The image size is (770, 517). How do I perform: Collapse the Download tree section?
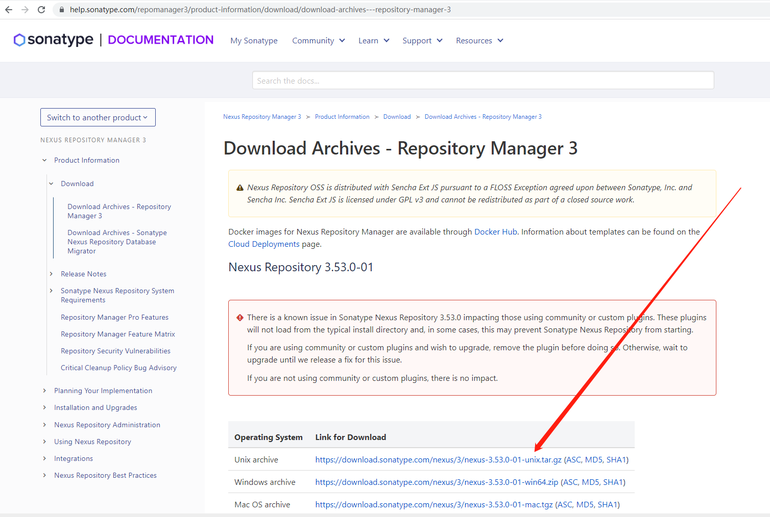point(51,184)
